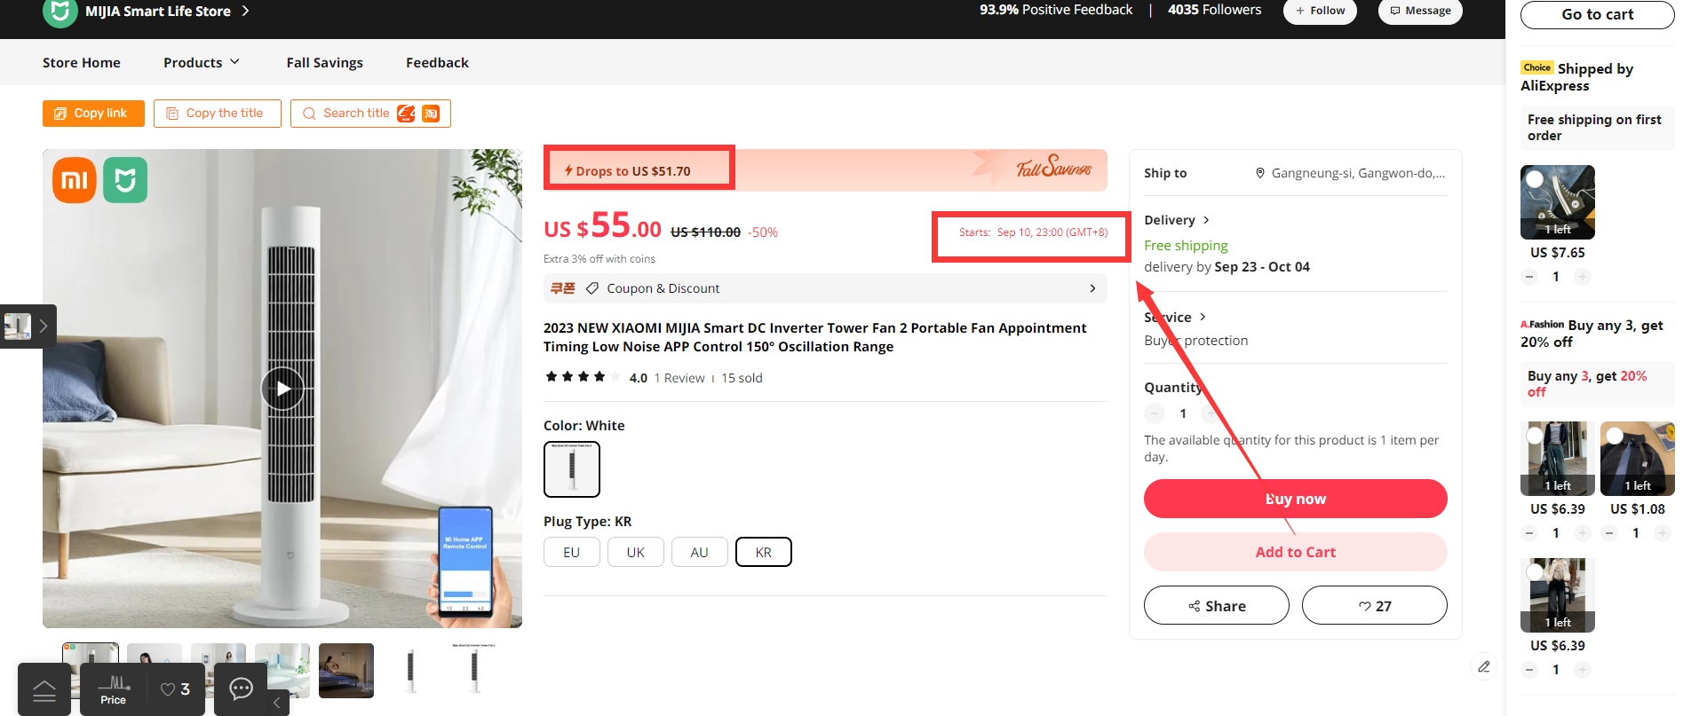
Task: Decrease quantity of US $1.08 item
Action: click(1609, 533)
